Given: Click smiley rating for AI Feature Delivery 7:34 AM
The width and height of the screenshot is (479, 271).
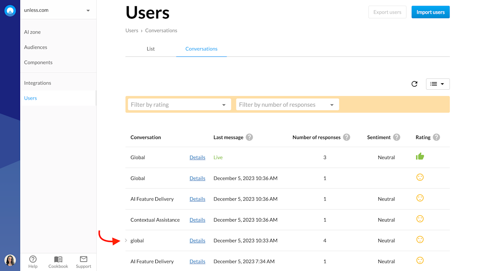Looking at the screenshot, I should (420, 260).
